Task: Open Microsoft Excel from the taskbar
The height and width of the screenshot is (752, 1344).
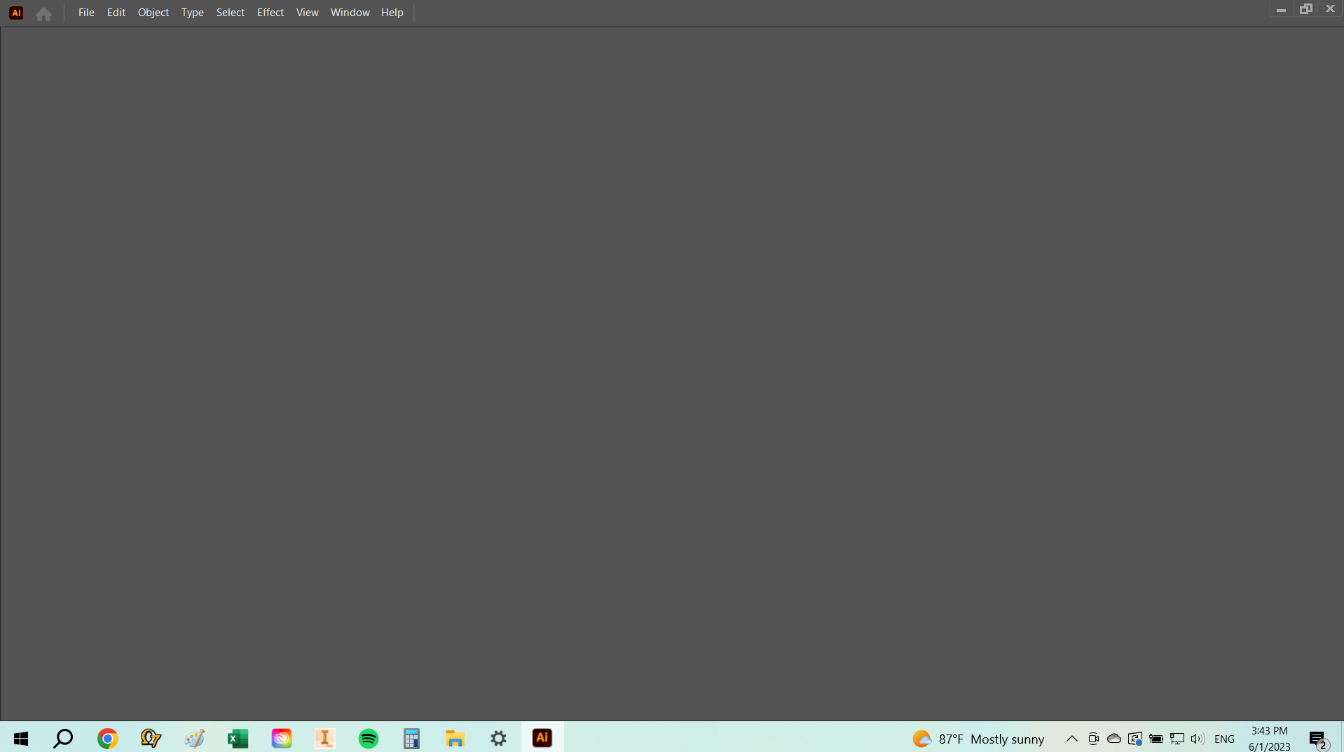Action: (237, 738)
